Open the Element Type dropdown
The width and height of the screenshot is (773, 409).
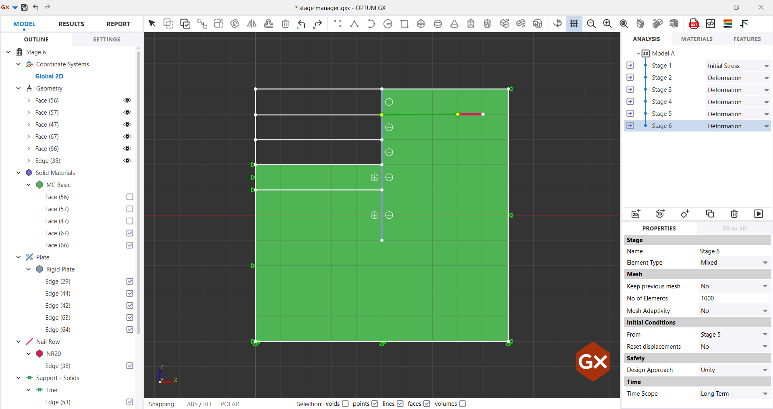click(x=765, y=263)
